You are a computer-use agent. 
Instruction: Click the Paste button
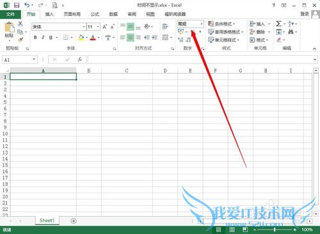coord(9,31)
